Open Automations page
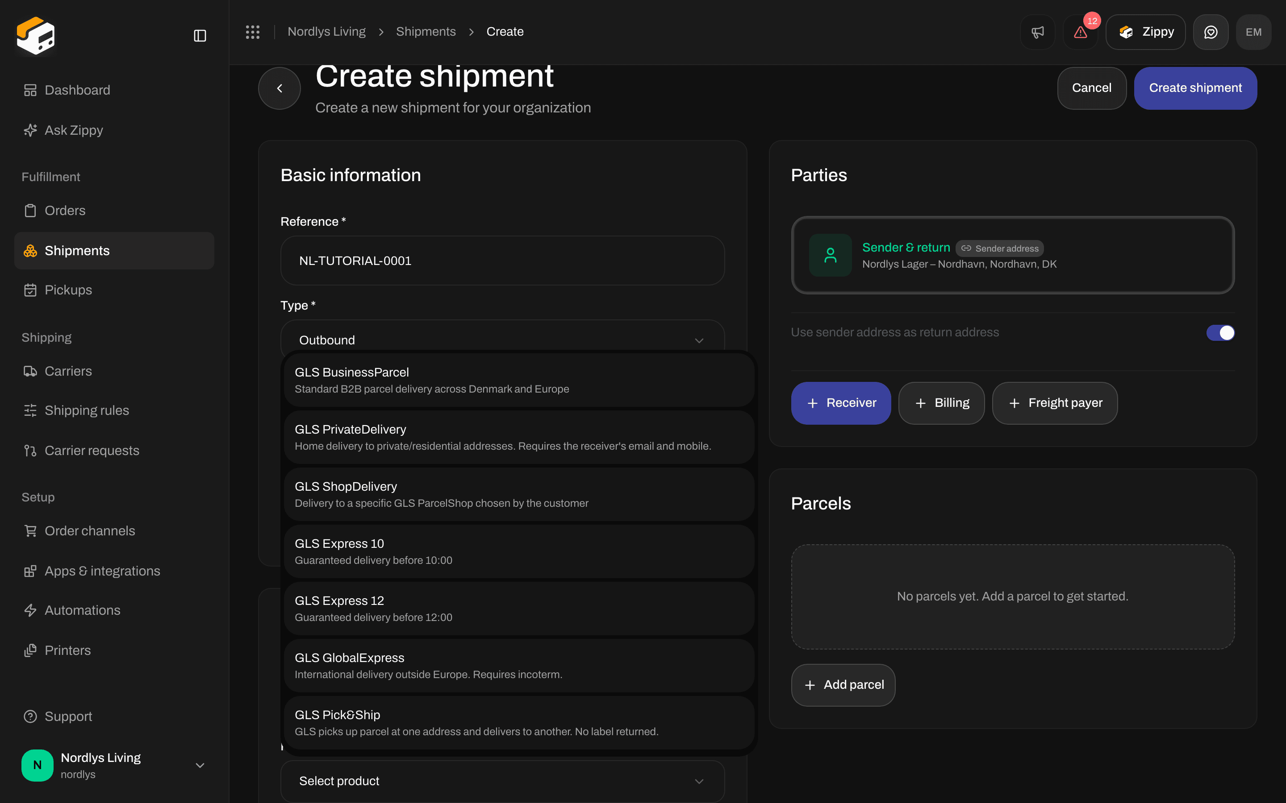The image size is (1286, 803). (114, 610)
